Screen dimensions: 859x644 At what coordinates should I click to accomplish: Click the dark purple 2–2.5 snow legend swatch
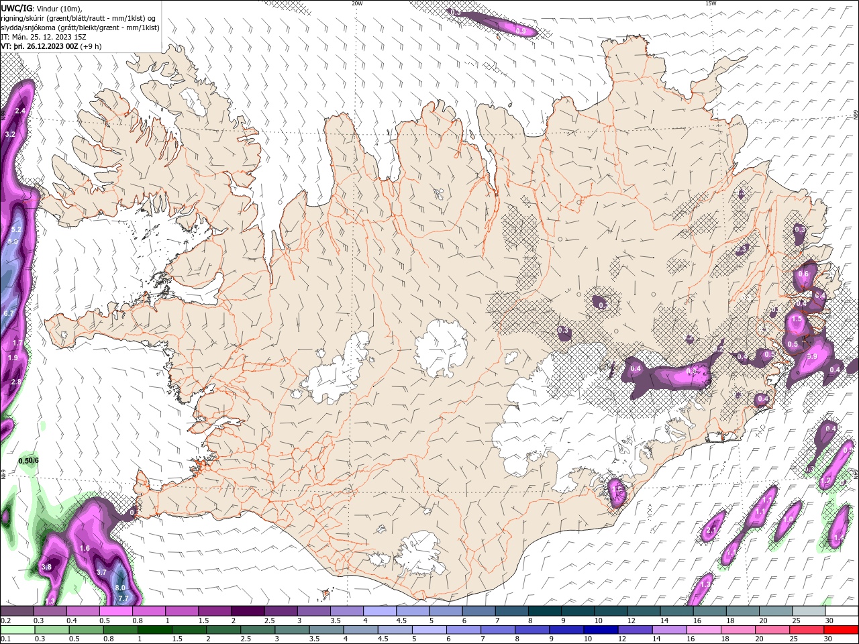[248, 611]
